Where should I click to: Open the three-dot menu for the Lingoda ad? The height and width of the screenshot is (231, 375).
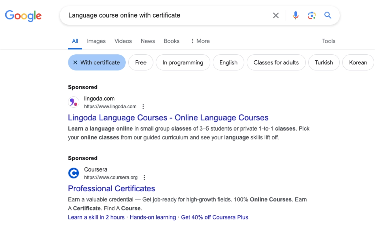(x=143, y=106)
